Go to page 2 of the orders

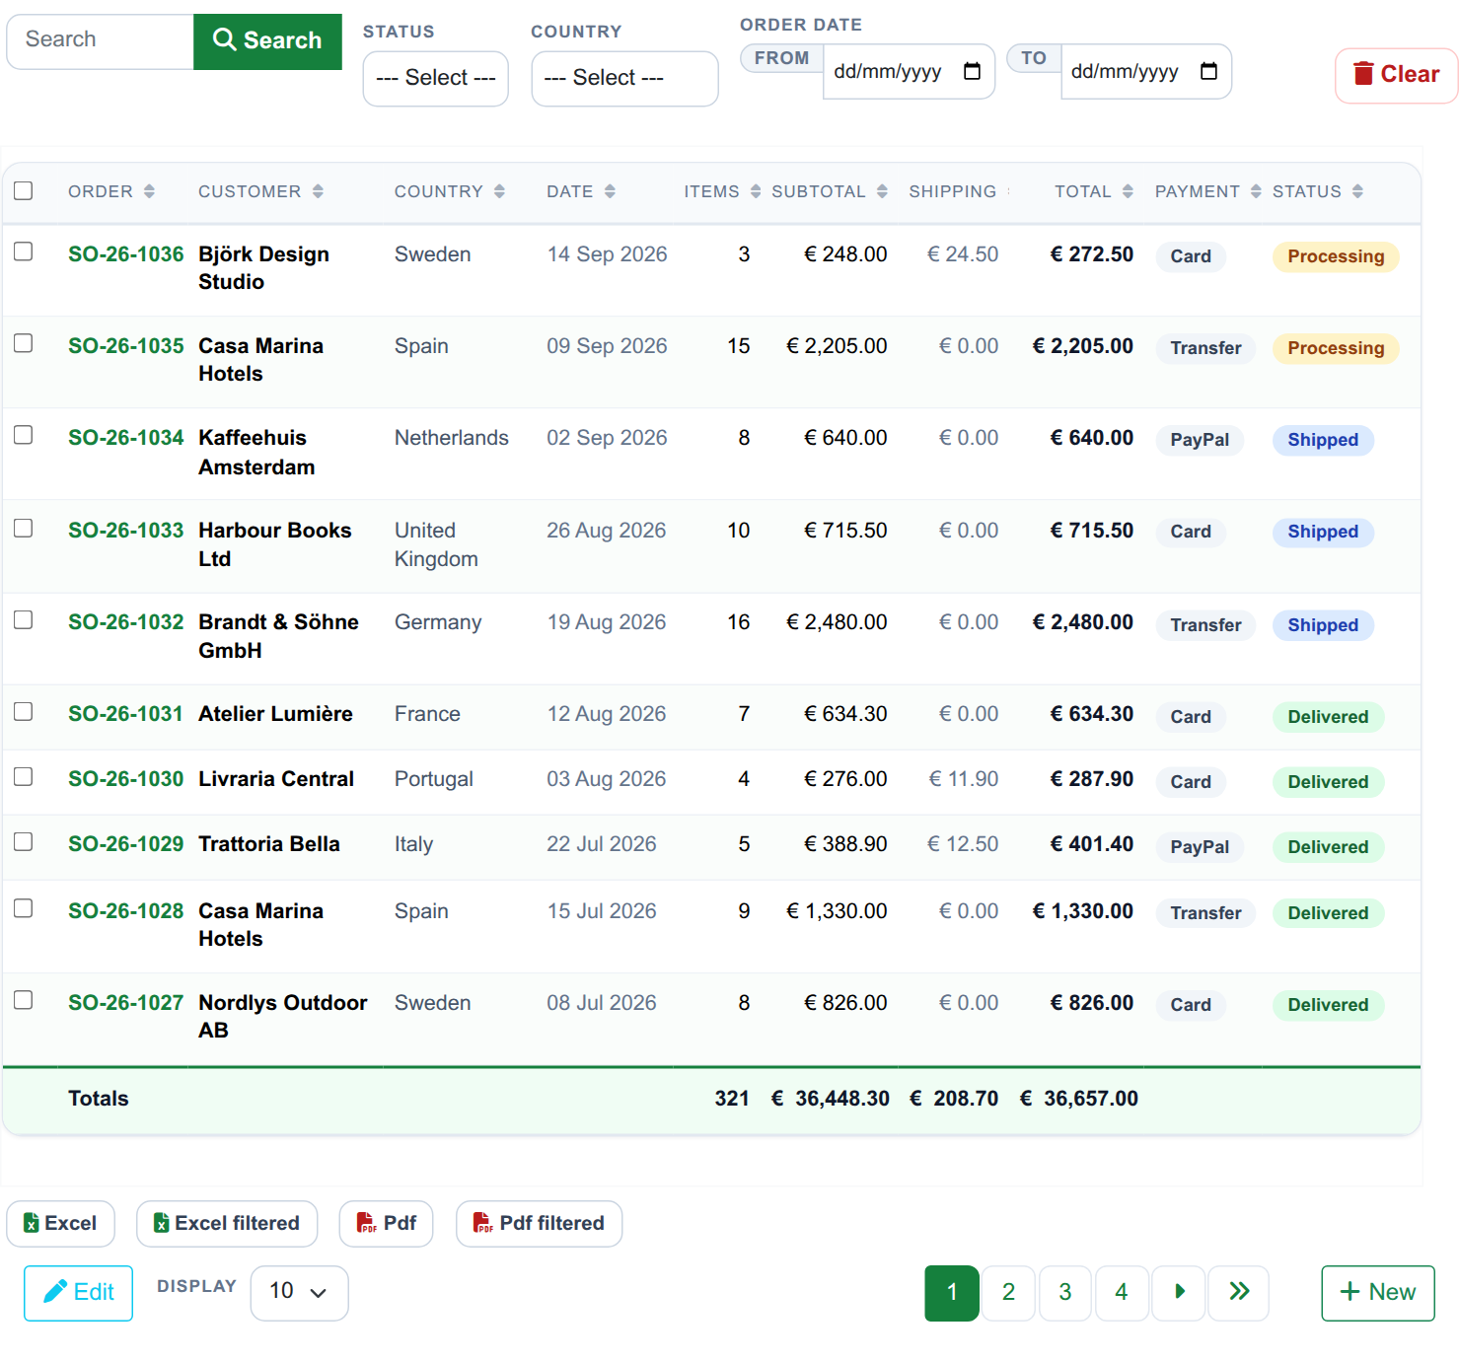(1008, 1292)
